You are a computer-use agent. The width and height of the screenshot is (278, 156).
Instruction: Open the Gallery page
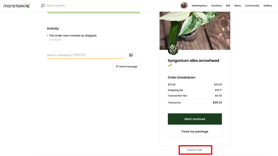tap(268, 6)
